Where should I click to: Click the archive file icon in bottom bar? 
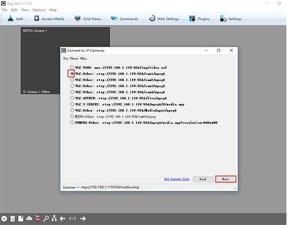(21, 219)
